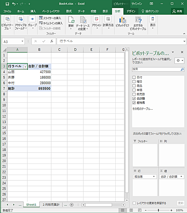
Task: Open the Quick Access Toolbar customize dropdown
Action: [x=29, y=4]
